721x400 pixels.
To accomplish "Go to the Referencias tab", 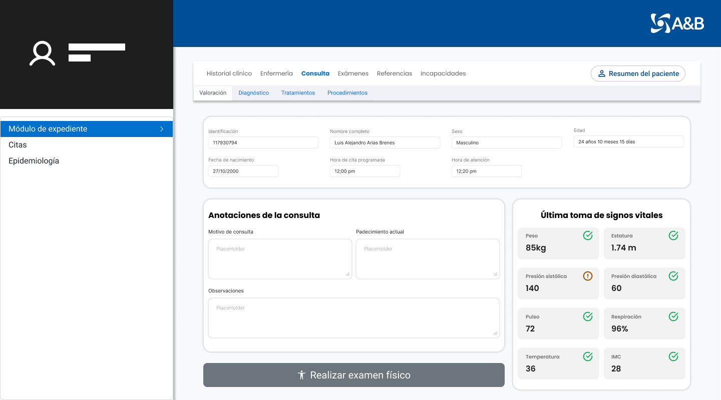I will coord(395,73).
